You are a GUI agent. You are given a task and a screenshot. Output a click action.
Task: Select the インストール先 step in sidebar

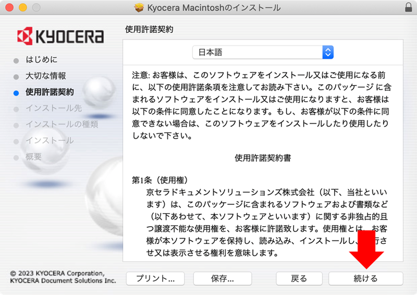(x=54, y=108)
